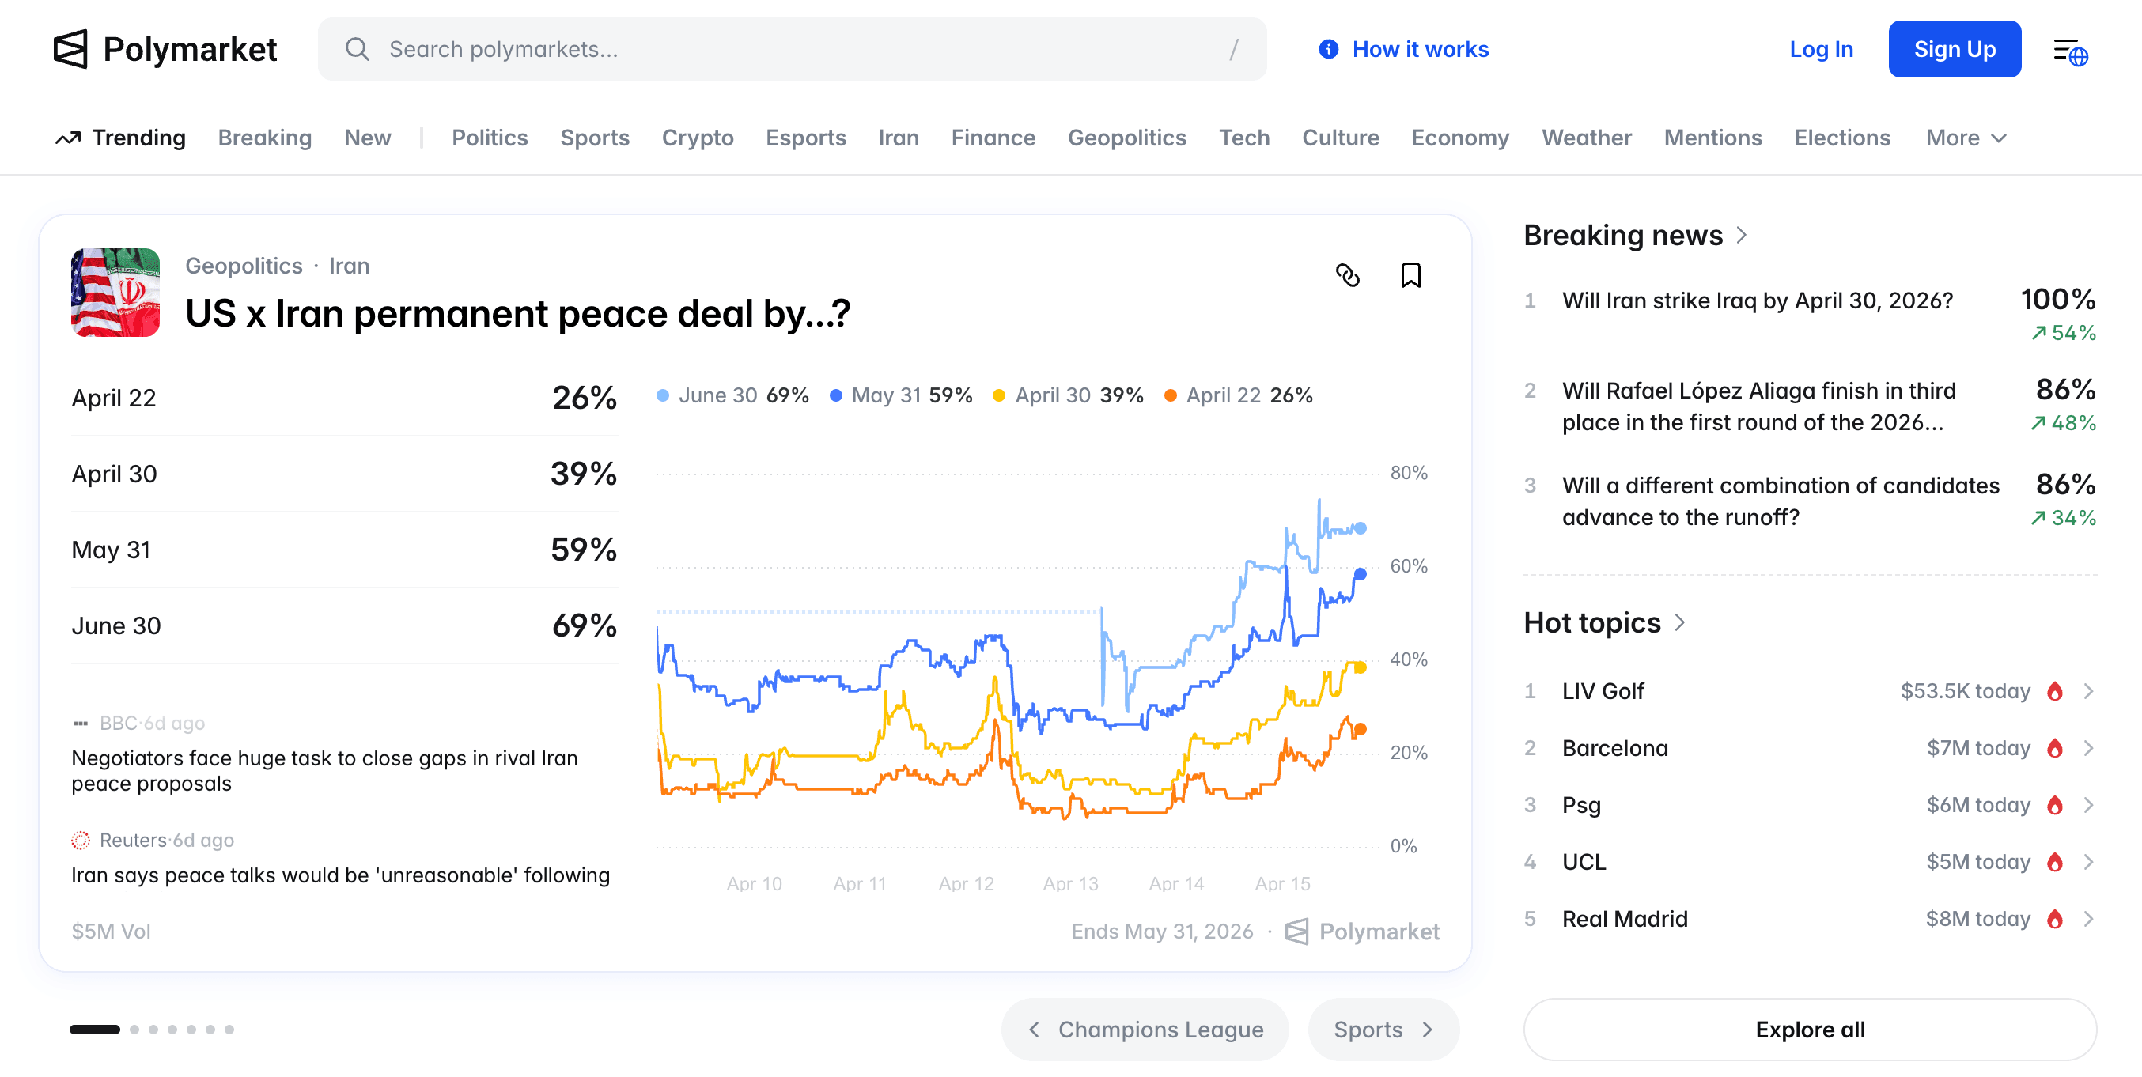Click the info icon beside How it works

1329,49
